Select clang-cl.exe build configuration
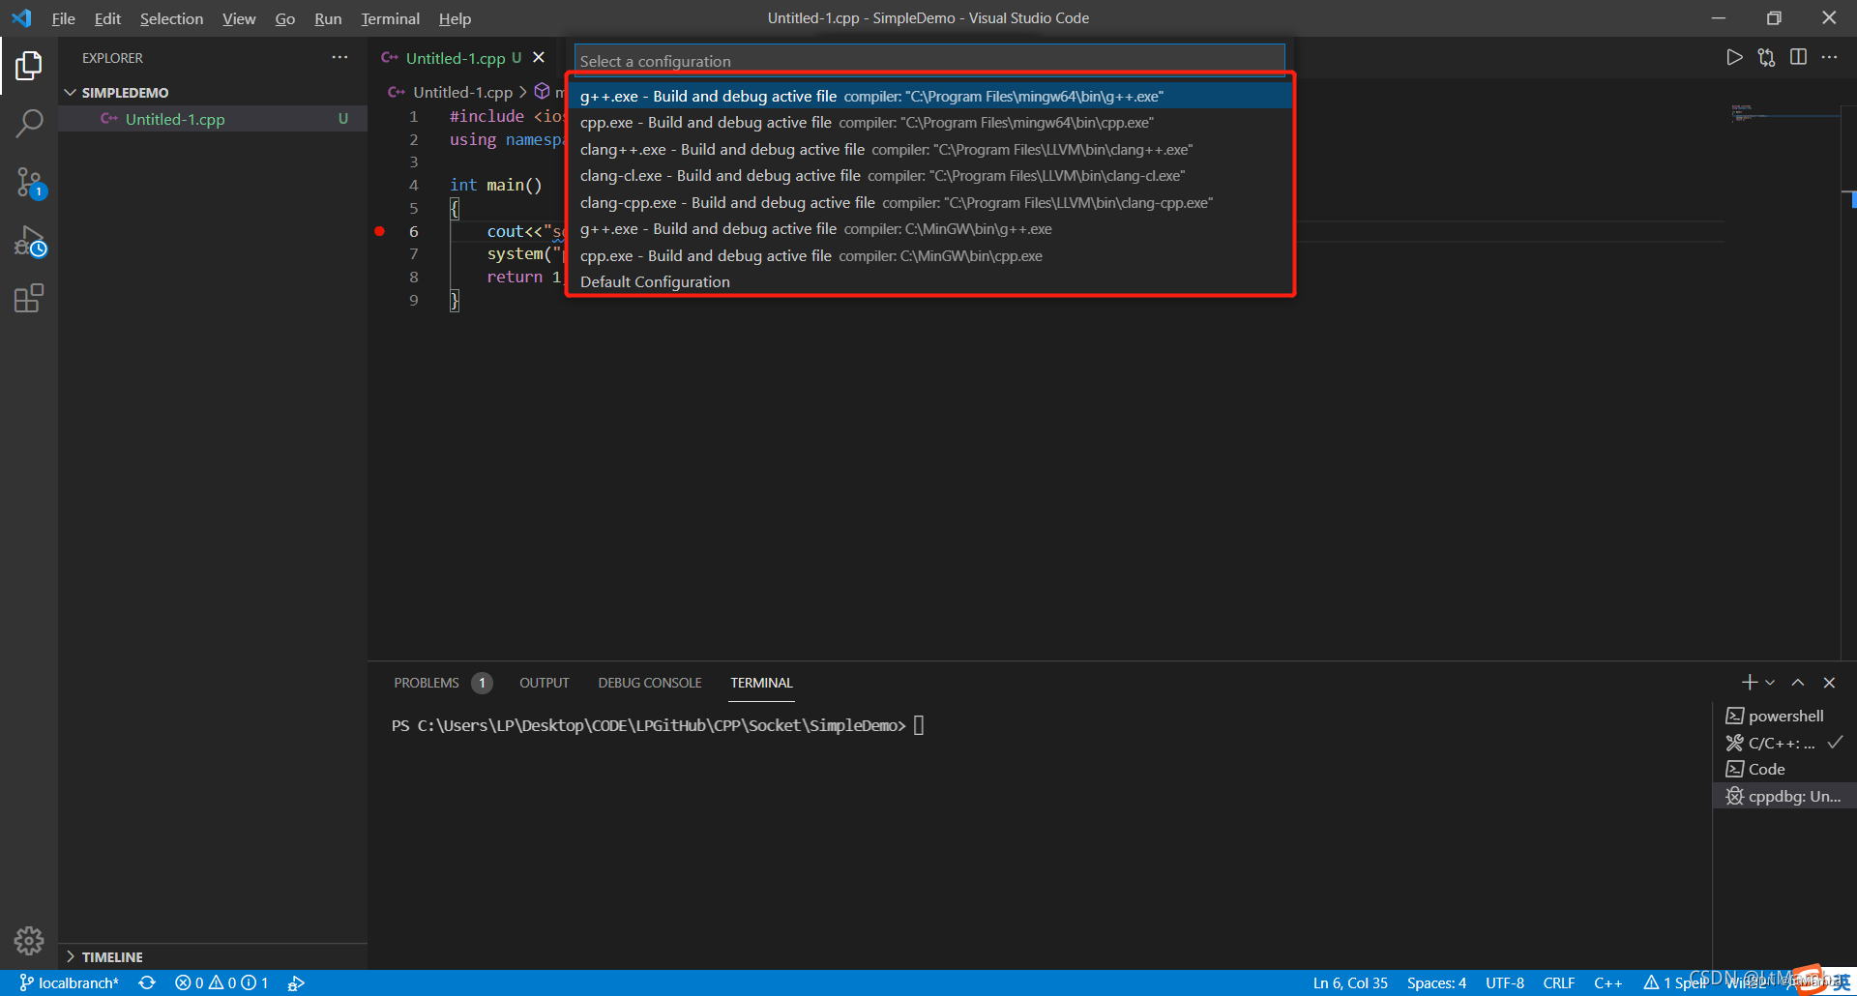The image size is (1857, 996). tap(929, 176)
